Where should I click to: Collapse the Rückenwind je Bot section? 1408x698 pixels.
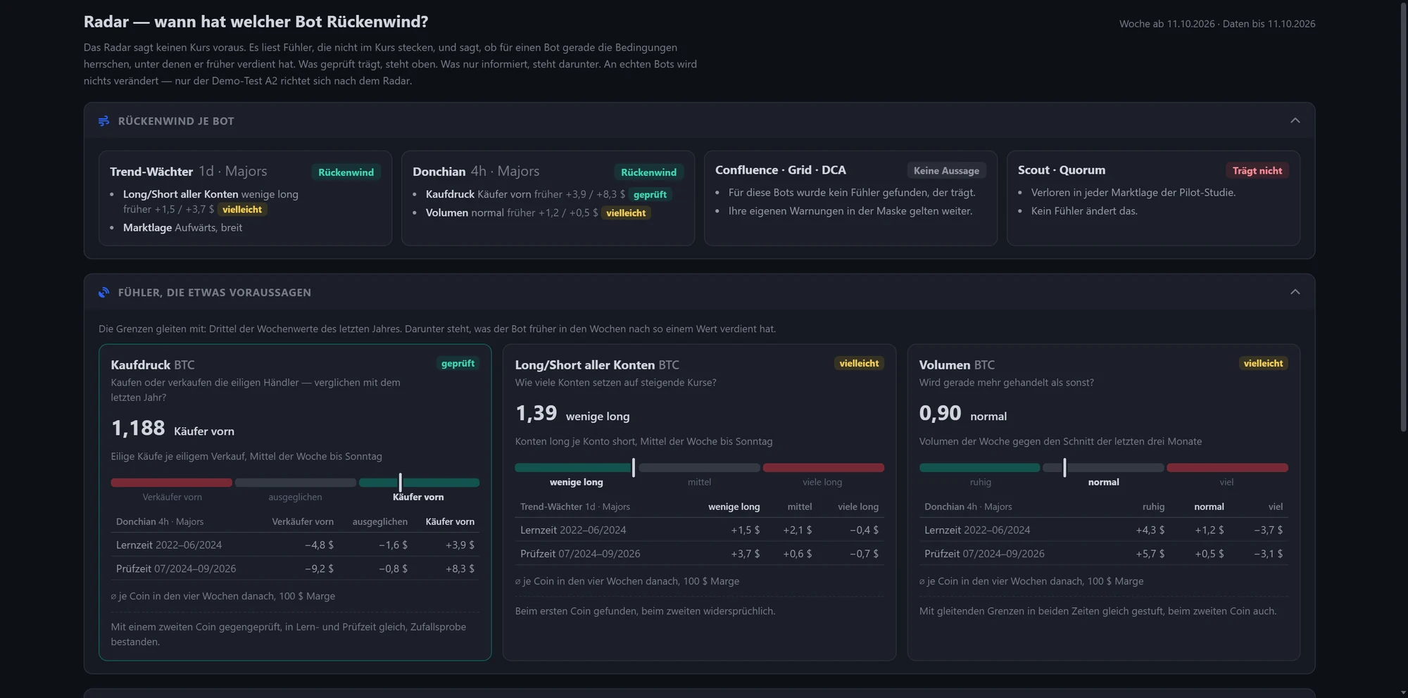[x=1295, y=120]
